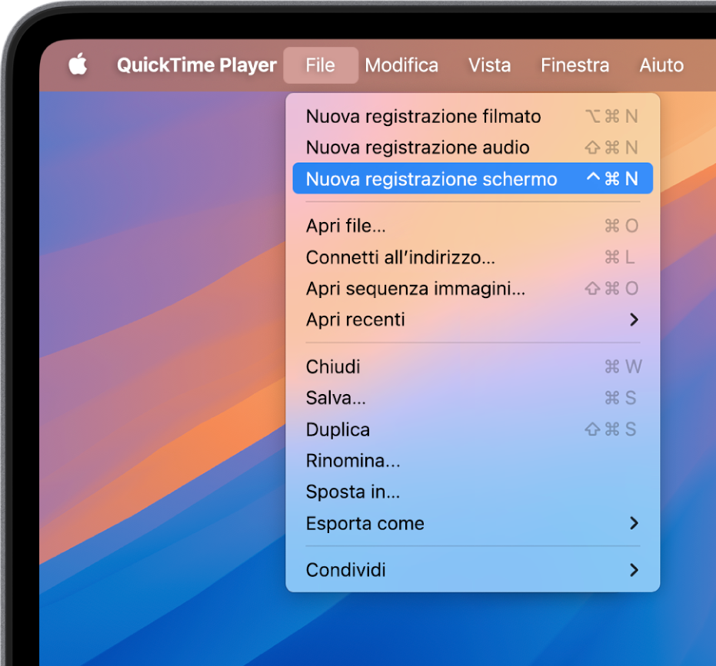Click Chiudu menu item Chiudi
Screen dimensions: 716x666
(x=473, y=366)
